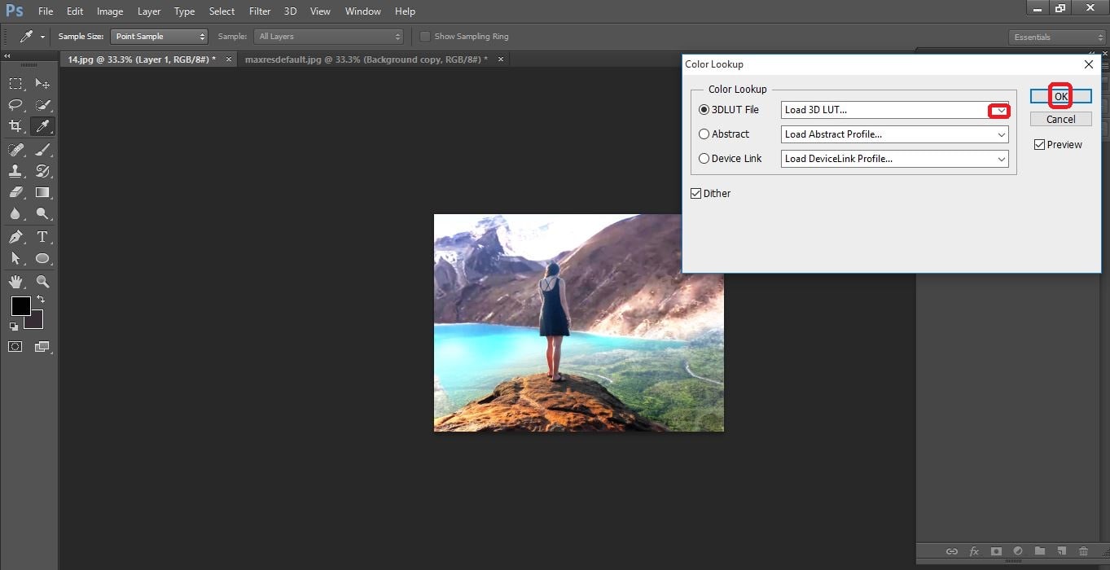The width and height of the screenshot is (1110, 570).
Task: Open the Load 3D LUT dropdown
Action: click(x=999, y=110)
